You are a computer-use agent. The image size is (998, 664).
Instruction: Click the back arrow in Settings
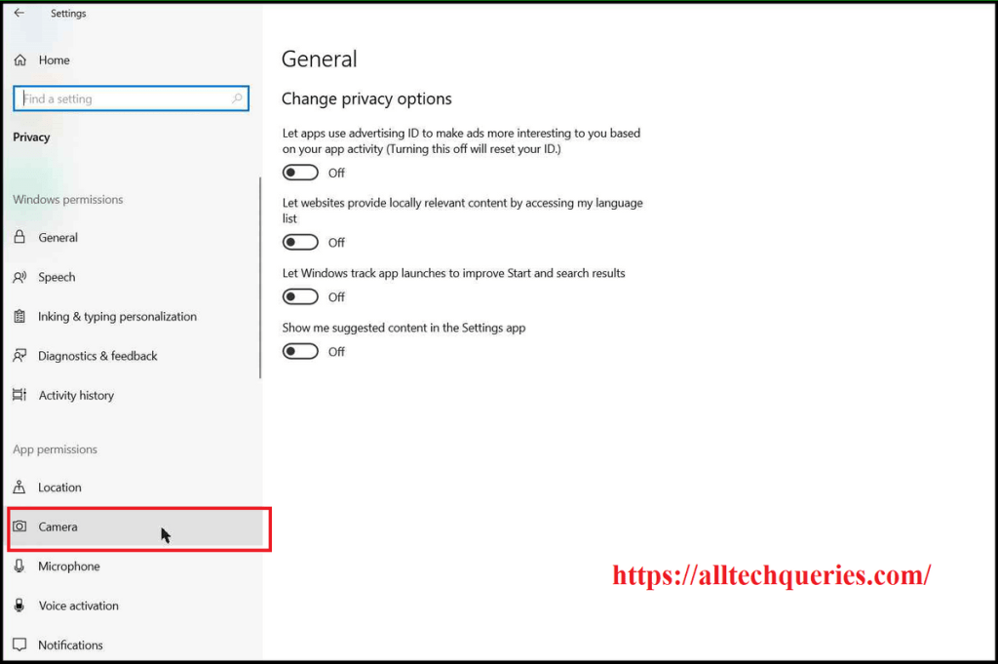(19, 13)
